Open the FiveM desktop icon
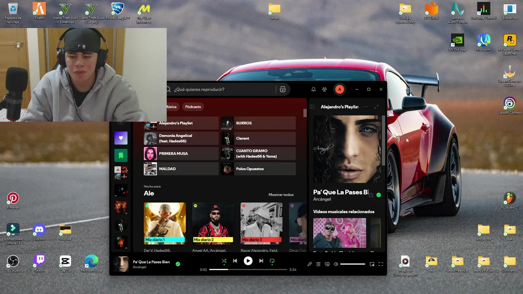Image resolution: width=523 pixels, height=294 pixels. 39,11
